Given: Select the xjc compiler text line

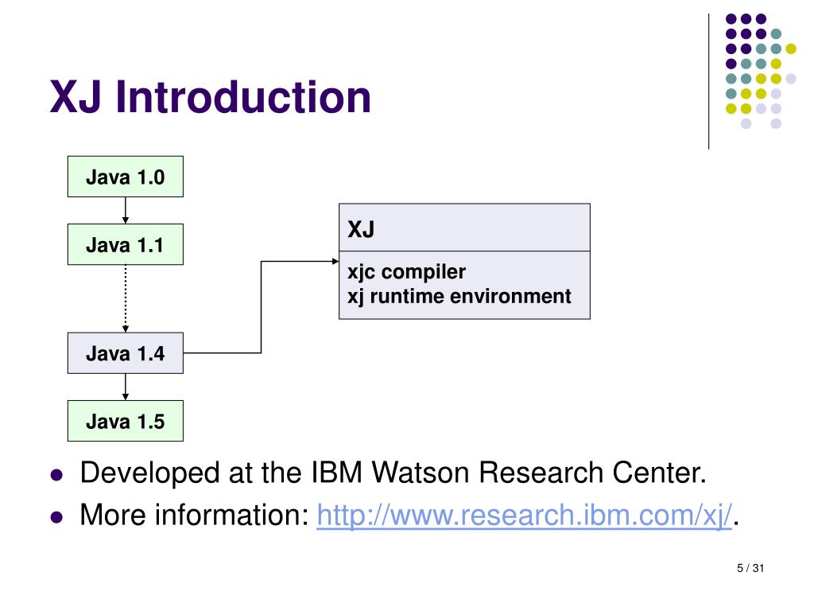Looking at the screenshot, I should (x=406, y=272).
